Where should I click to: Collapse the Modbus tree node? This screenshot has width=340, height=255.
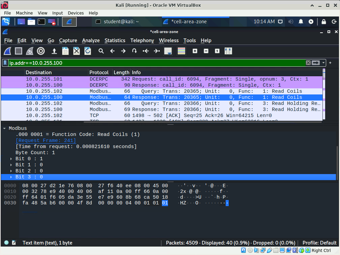(x=4, y=129)
